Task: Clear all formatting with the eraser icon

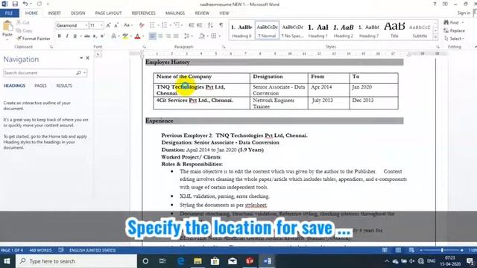Action: (142, 25)
